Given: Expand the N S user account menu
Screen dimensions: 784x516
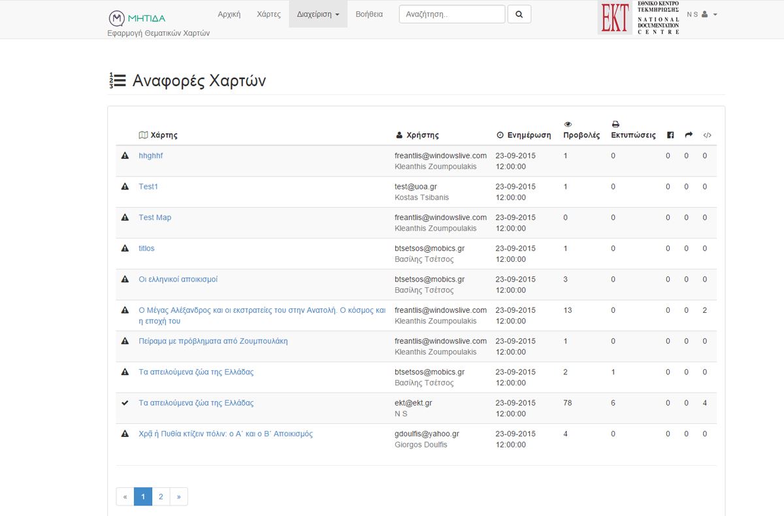Looking at the screenshot, I should pyautogui.click(x=702, y=14).
